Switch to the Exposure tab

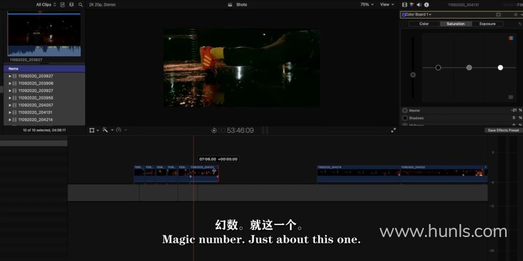[x=487, y=24]
